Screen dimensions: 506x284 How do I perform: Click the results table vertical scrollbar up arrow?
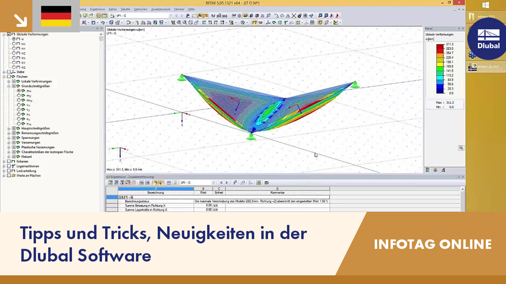point(462,189)
